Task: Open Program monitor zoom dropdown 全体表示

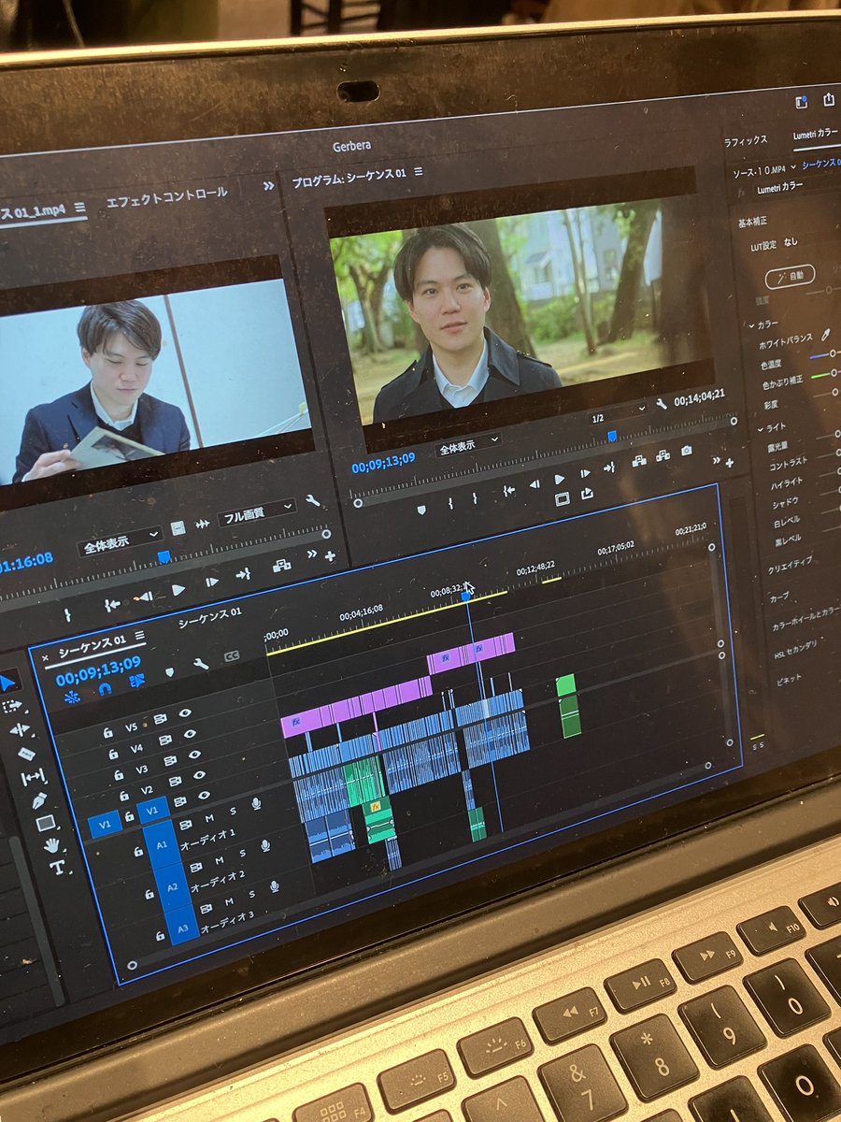Action: tap(467, 443)
